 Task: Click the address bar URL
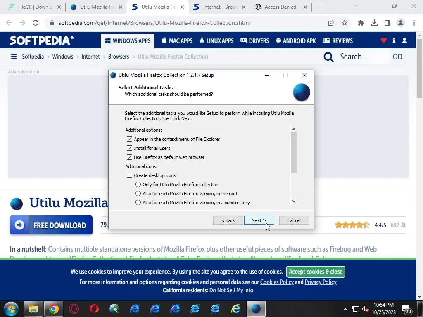click(x=154, y=23)
